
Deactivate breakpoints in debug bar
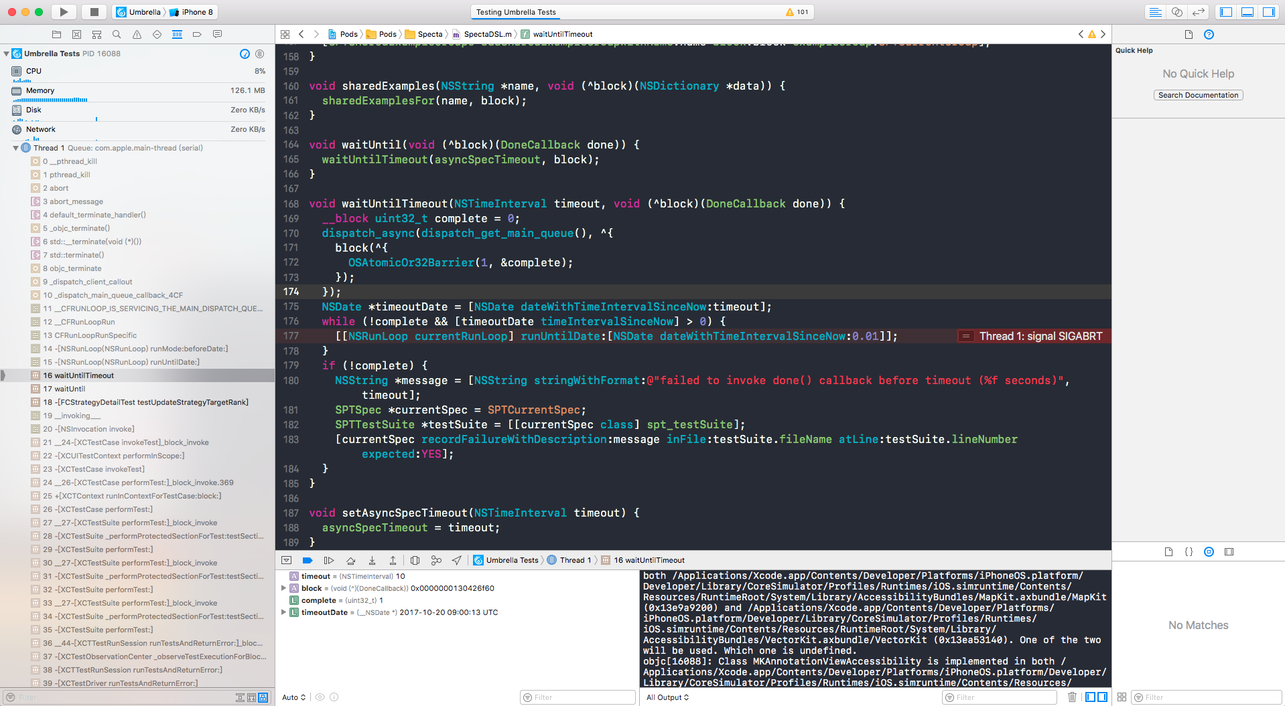pos(308,560)
